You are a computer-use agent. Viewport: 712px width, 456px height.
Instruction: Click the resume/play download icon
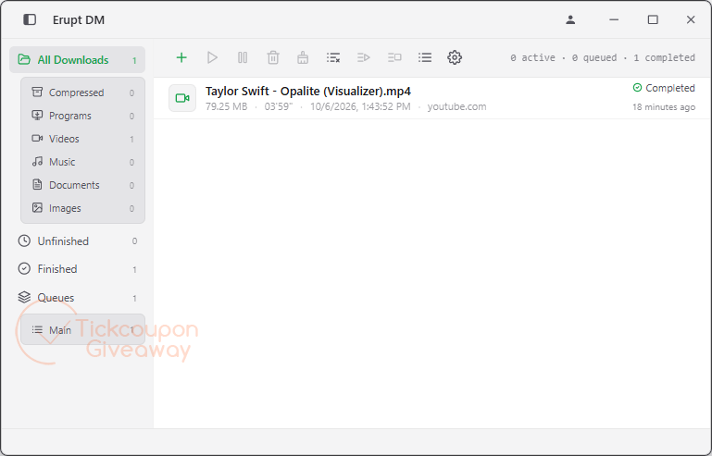[212, 57]
